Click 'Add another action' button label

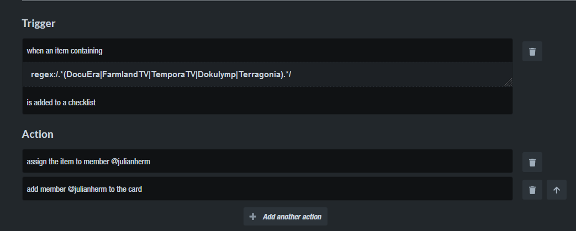292,217
